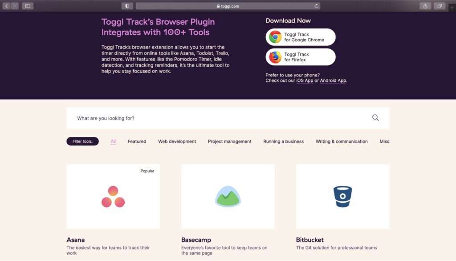Download Toggl Track for Google Chrome
456x261 pixels.
300,37
